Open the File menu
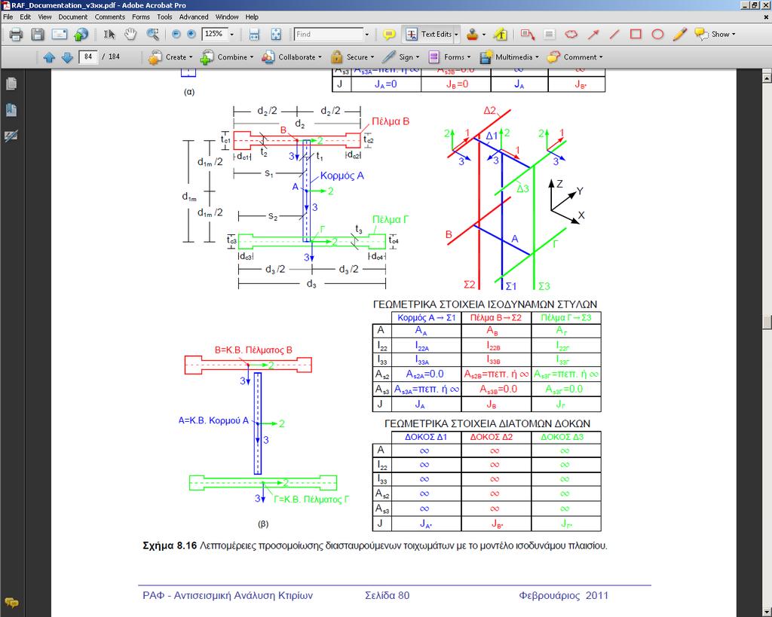 coord(8,17)
